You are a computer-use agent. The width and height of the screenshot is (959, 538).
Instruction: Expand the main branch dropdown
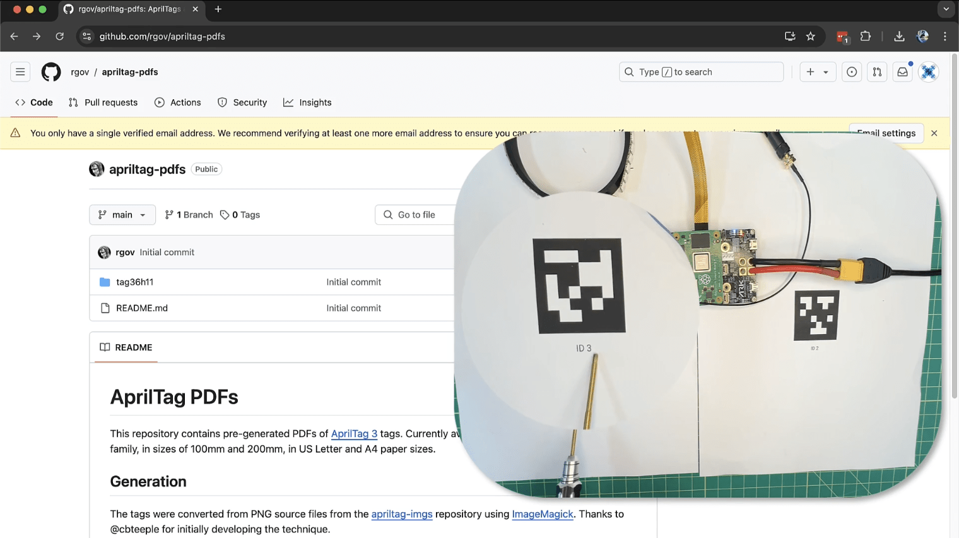122,215
